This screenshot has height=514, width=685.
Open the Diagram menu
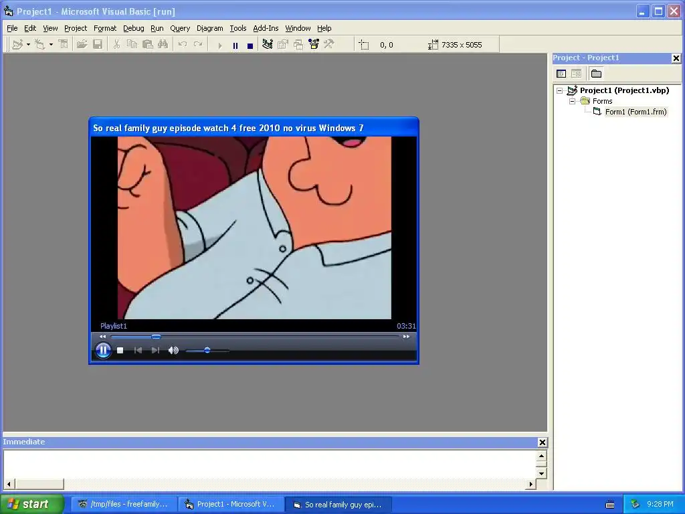pos(209,28)
